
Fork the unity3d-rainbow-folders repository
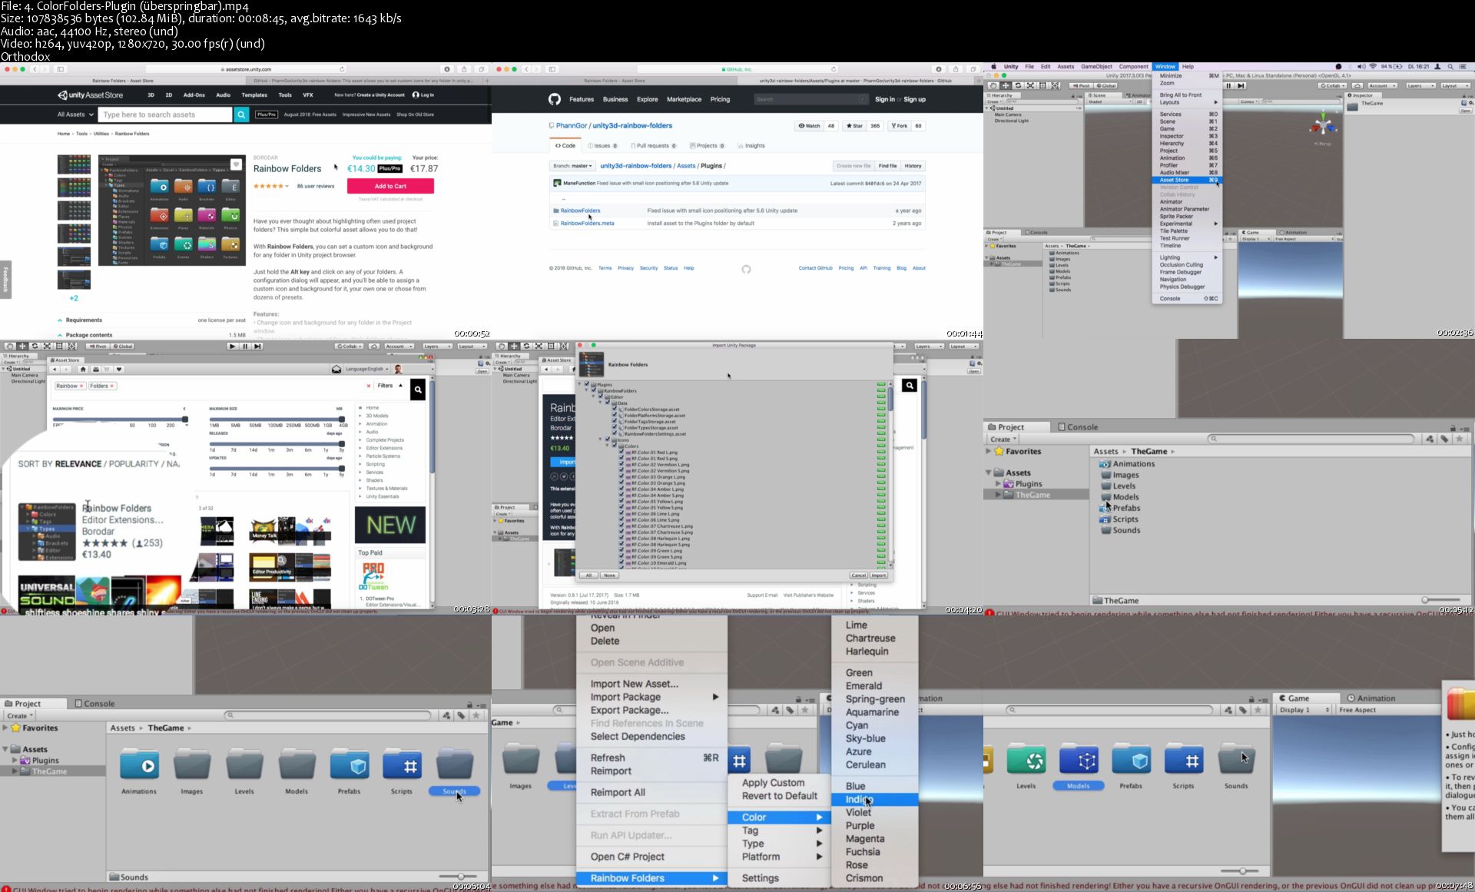[899, 126]
